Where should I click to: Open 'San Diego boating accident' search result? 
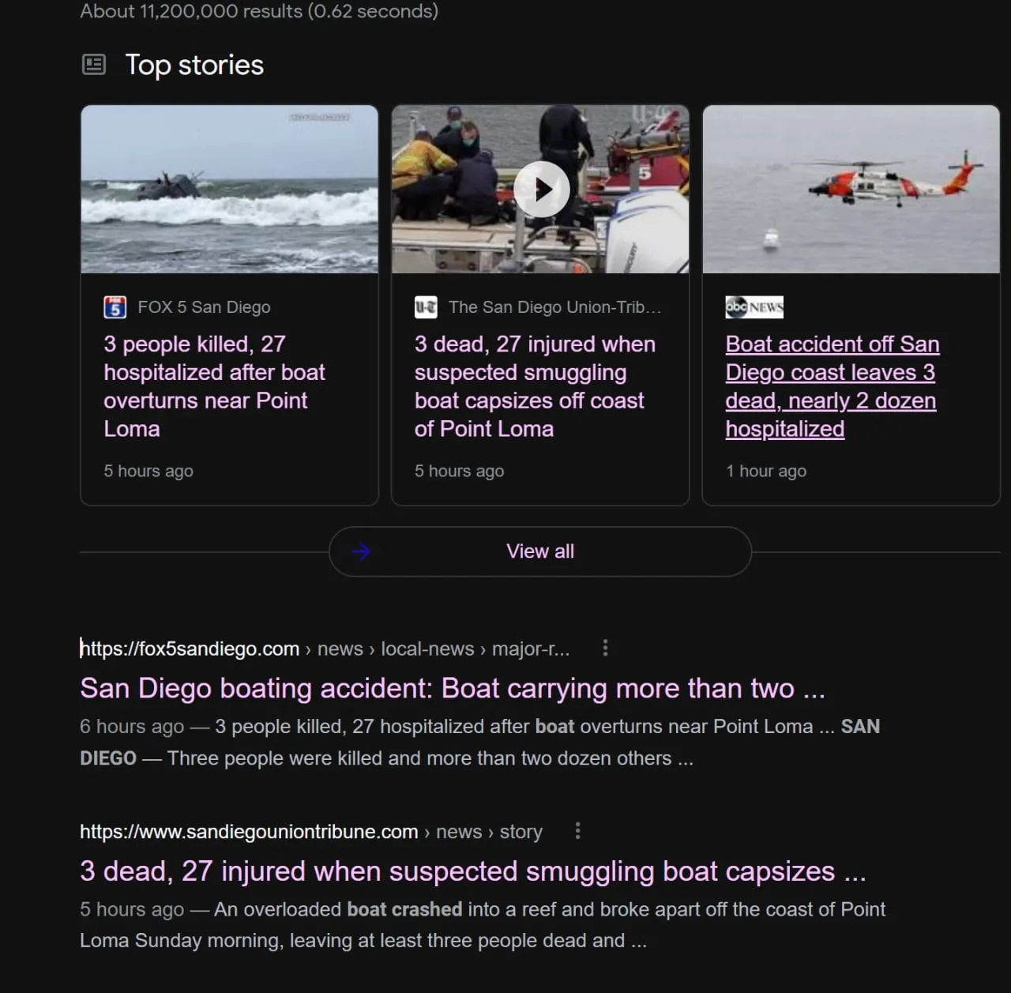453,688
